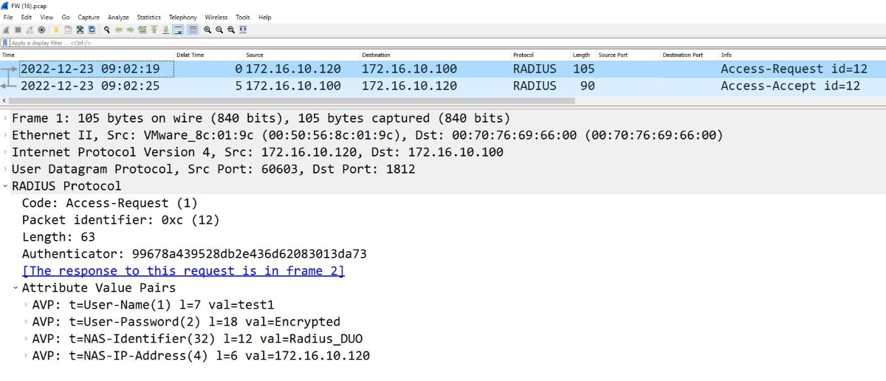The height and width of the screenshot is (381, 886).
Task: Expand the Ethernet II section
Action: [6, 136]
